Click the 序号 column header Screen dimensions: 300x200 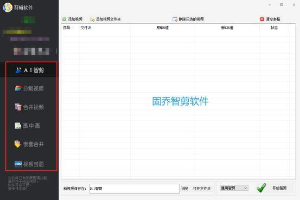tap(67, 28)
